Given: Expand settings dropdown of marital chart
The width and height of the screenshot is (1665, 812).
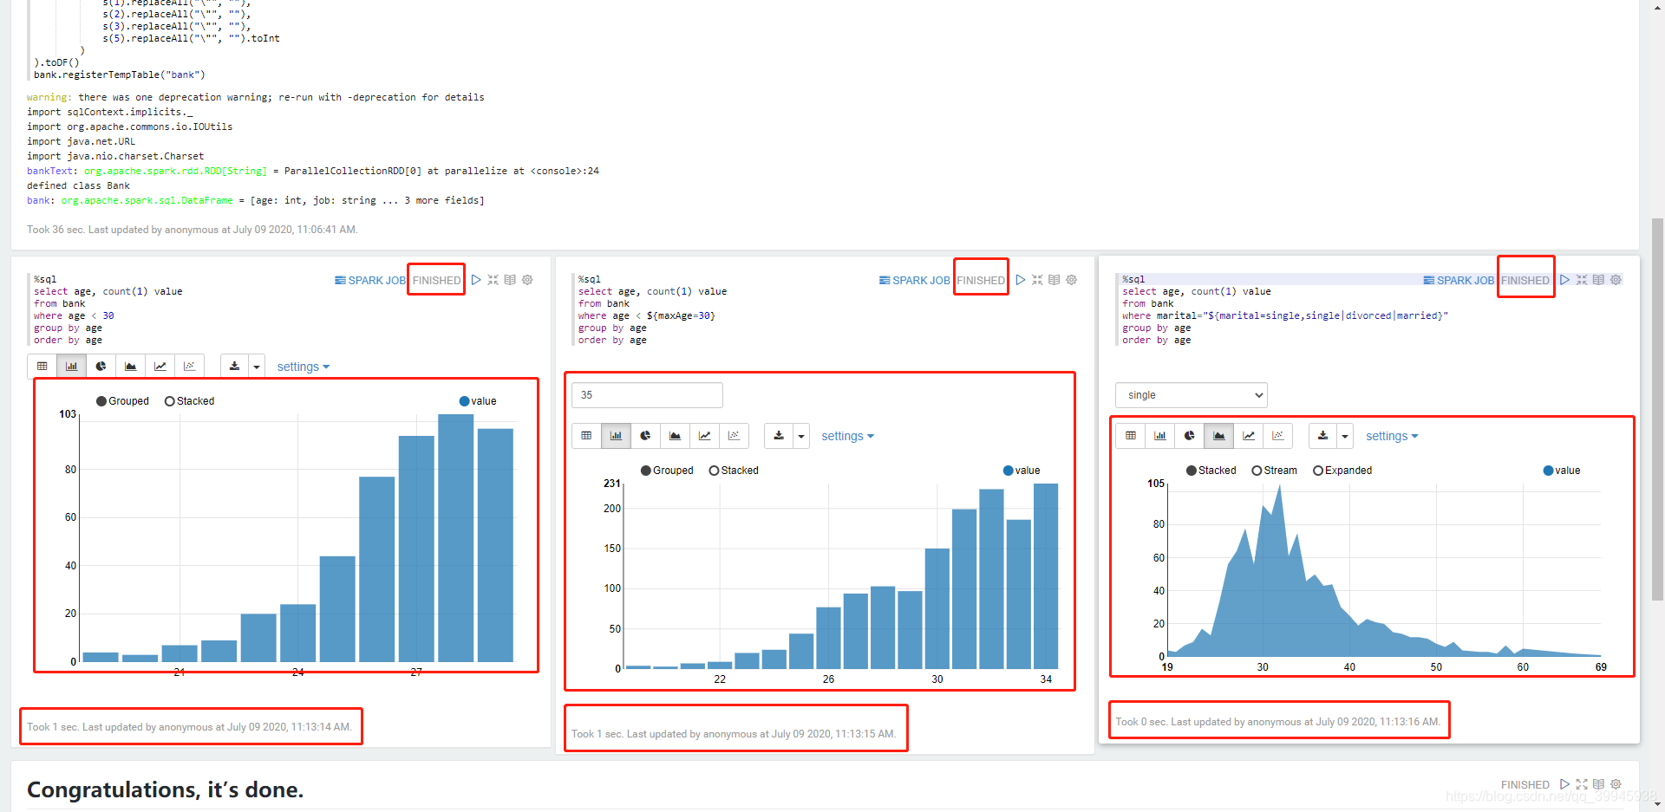Looking at the screenshot, I should (x=1392, y=436).
